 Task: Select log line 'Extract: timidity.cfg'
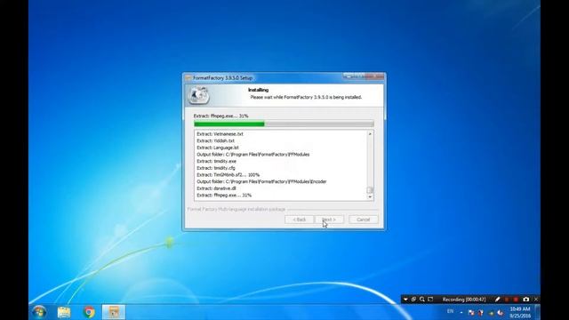(x=216, y=168)
